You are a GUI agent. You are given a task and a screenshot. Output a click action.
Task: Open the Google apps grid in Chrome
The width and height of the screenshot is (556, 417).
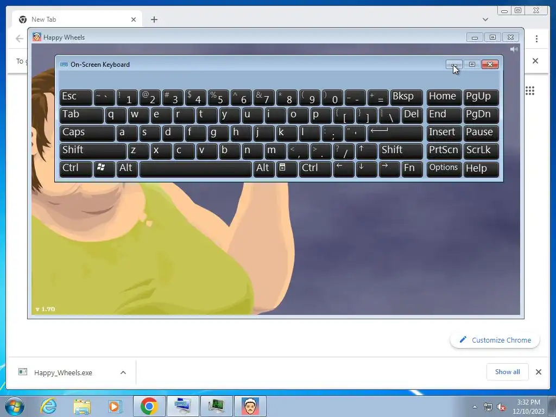pos(530,91)
